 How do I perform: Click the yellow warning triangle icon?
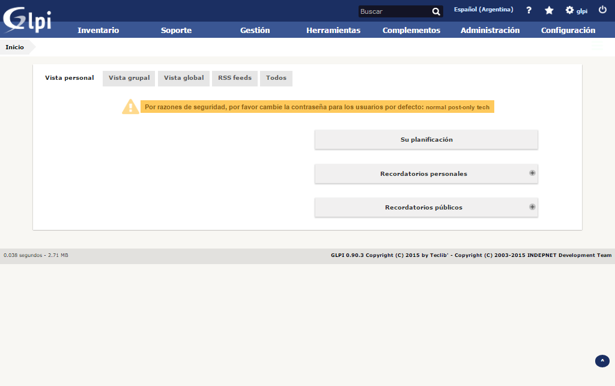point(130,107)
